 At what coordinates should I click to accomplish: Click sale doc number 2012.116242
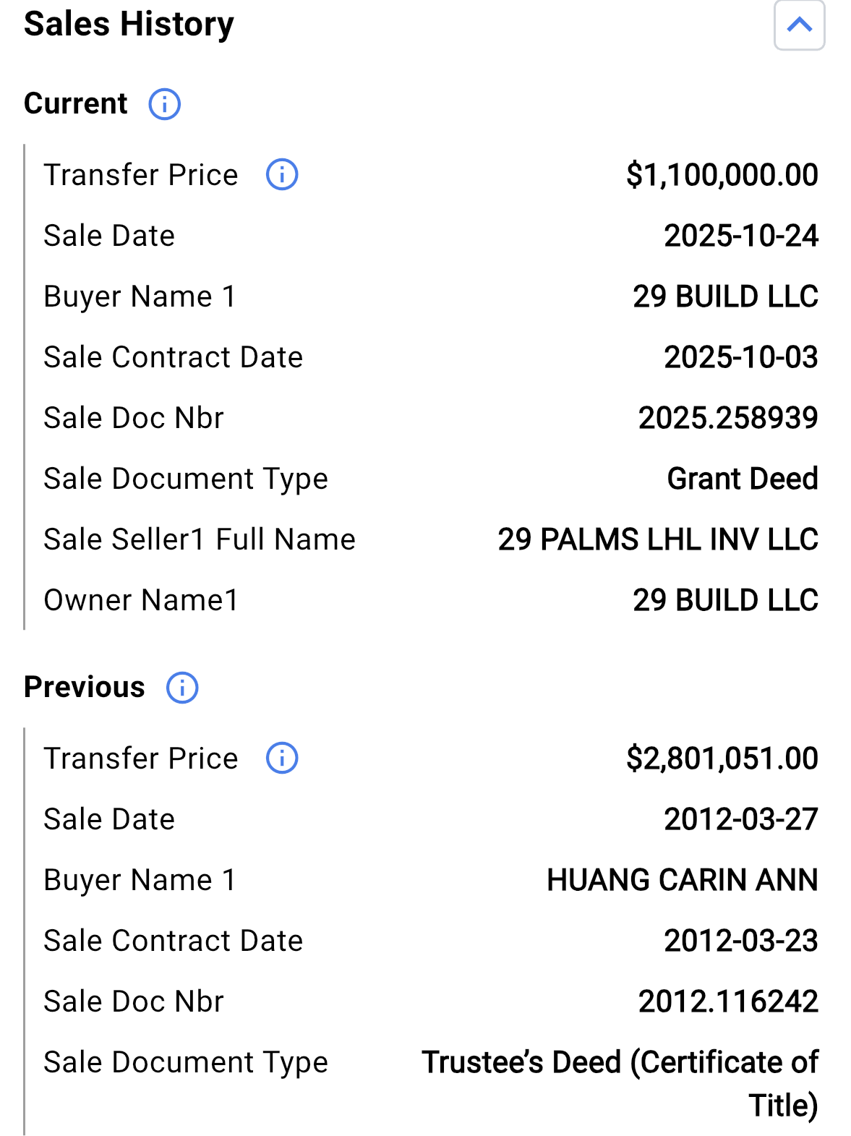point(728,1002)
